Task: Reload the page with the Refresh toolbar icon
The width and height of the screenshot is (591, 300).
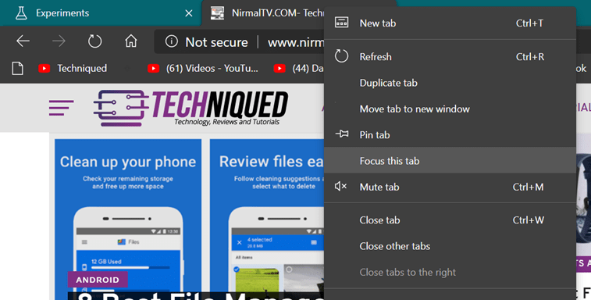Action: pyautogui.click(x=94, y=41)
